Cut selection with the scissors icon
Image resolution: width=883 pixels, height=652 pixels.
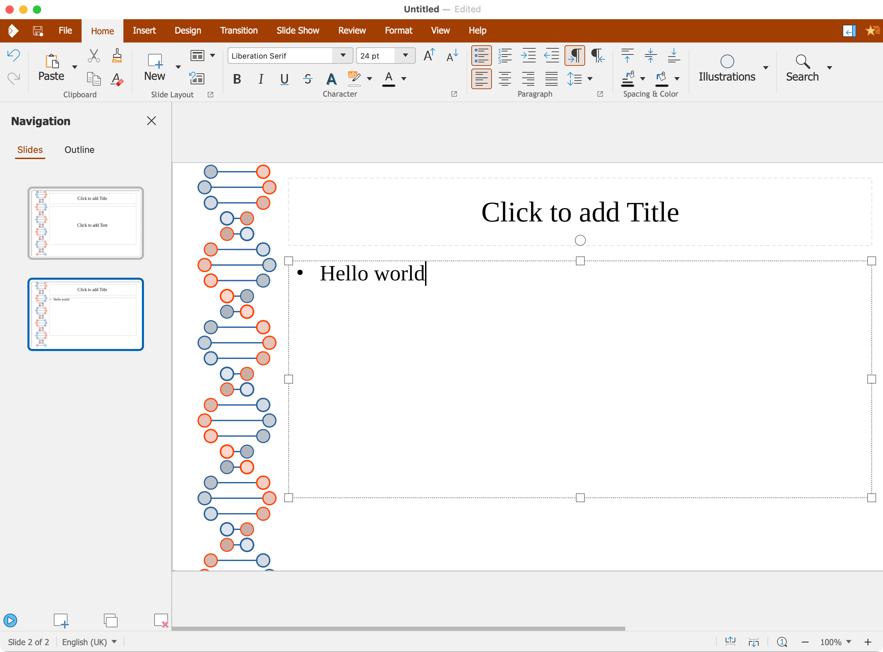click(x=94, y=55)
